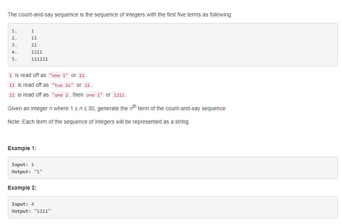The width and height of the screenshot is (342, 224).
Task: Click the Output "1" line in Example 1
Action: tap(27, 172)
